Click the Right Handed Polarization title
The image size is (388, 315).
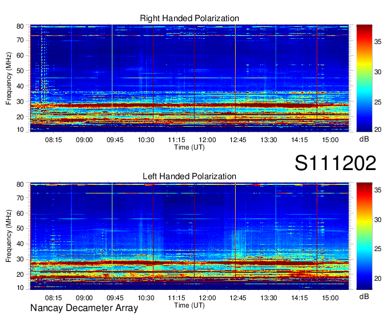coord(189,18)
